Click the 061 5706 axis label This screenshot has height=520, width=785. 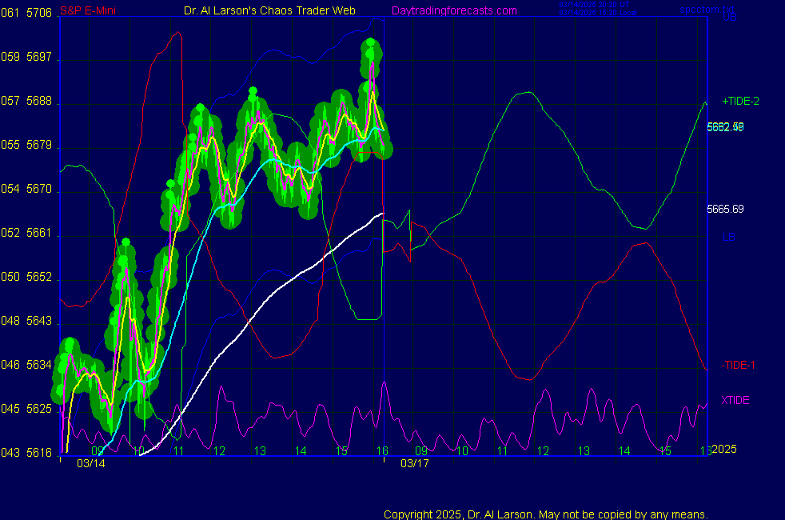(x=26, y=13)
